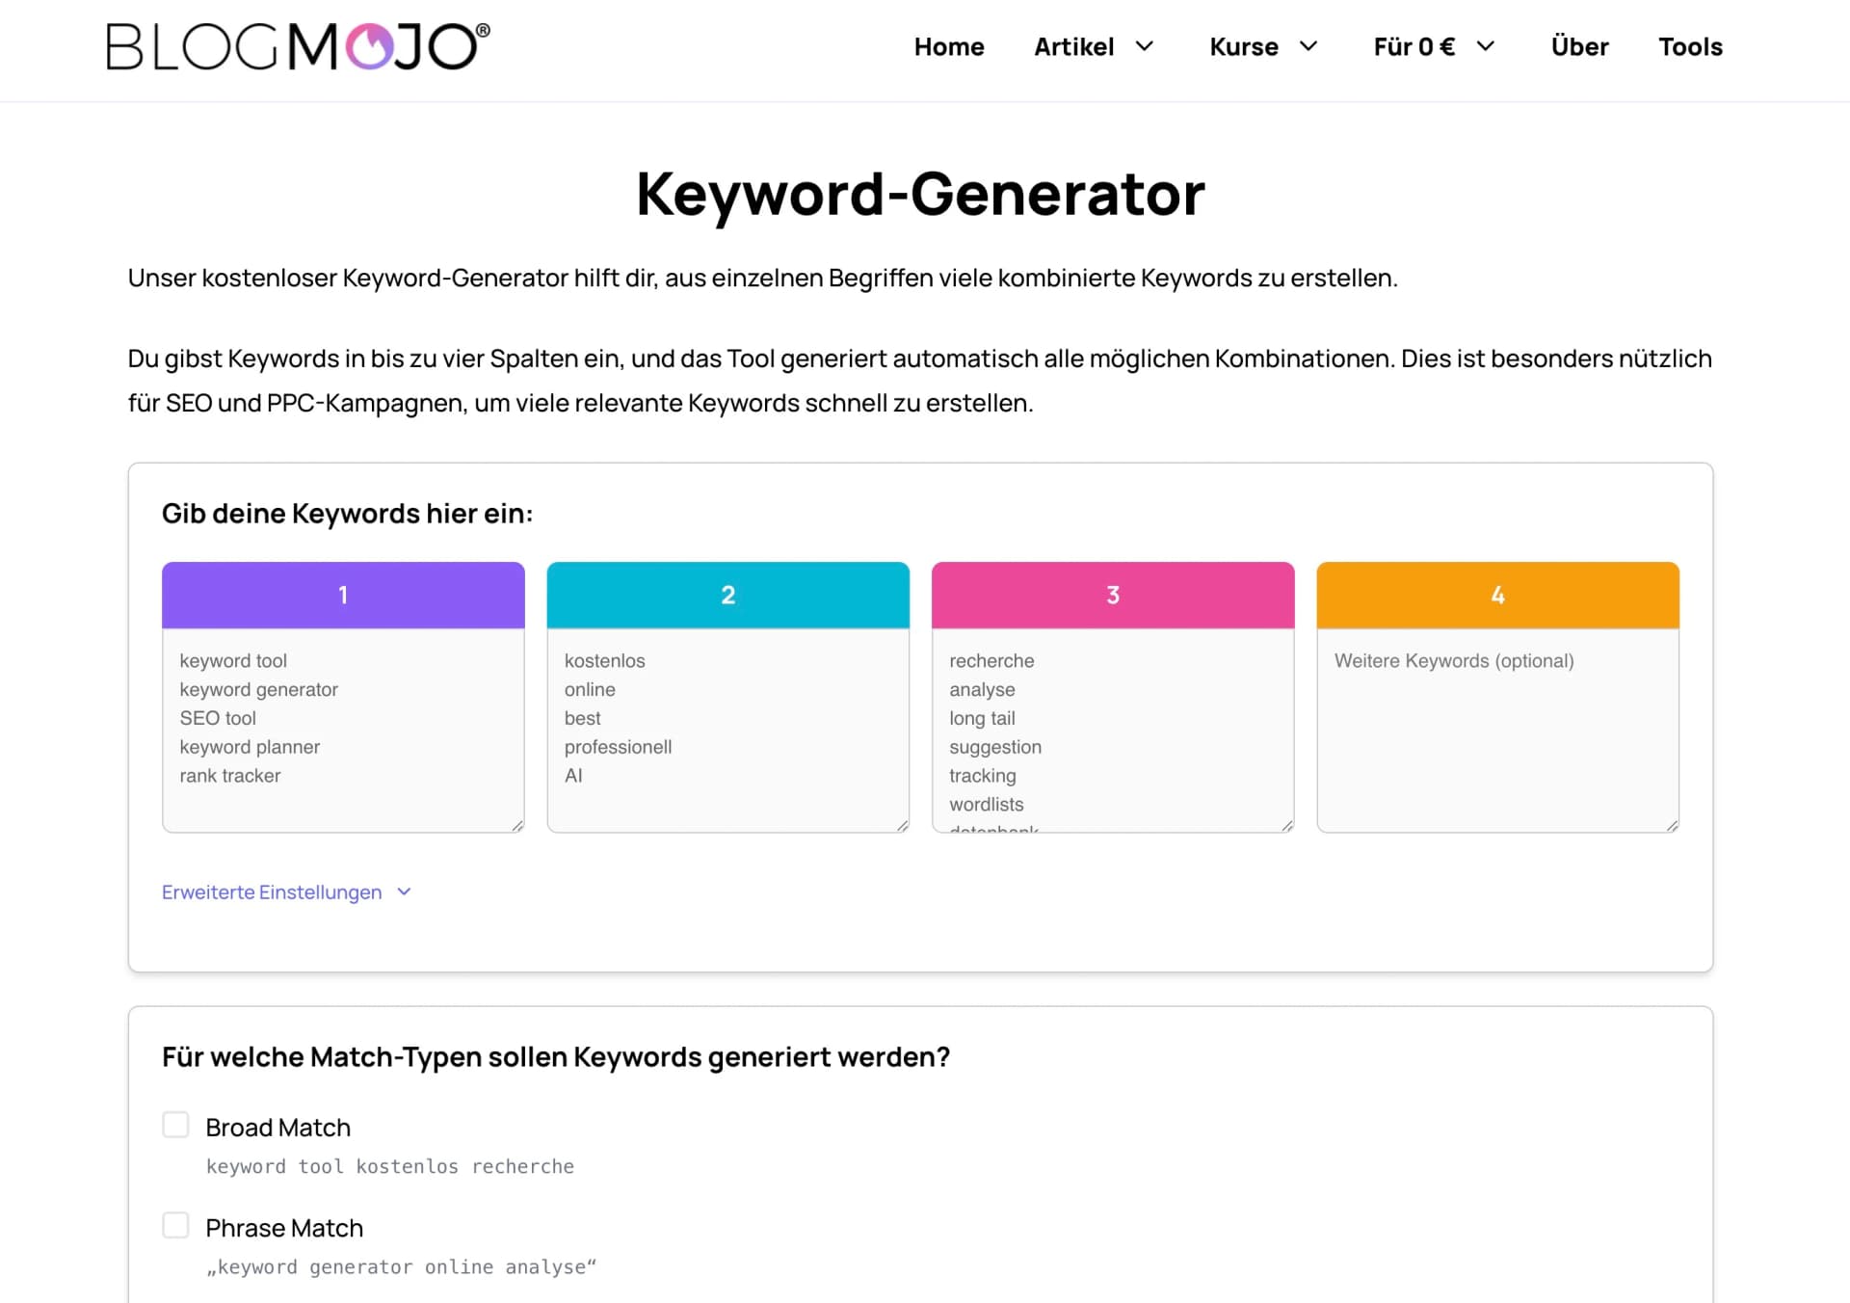
Task: Enable Broad Match keyword generation
Action: (176, 1125)
